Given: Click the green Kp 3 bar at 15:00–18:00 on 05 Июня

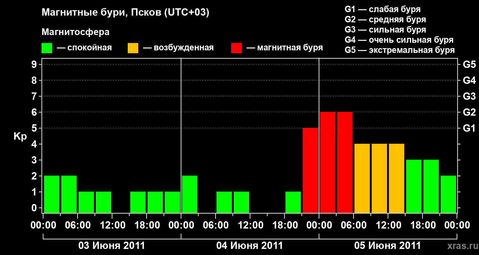Looking at the screenshot, I should click(414, 186).
